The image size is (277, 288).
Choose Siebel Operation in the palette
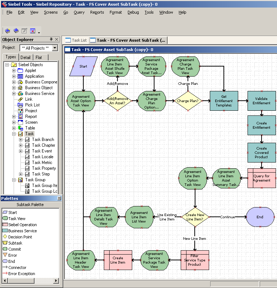tap(20, 225)
